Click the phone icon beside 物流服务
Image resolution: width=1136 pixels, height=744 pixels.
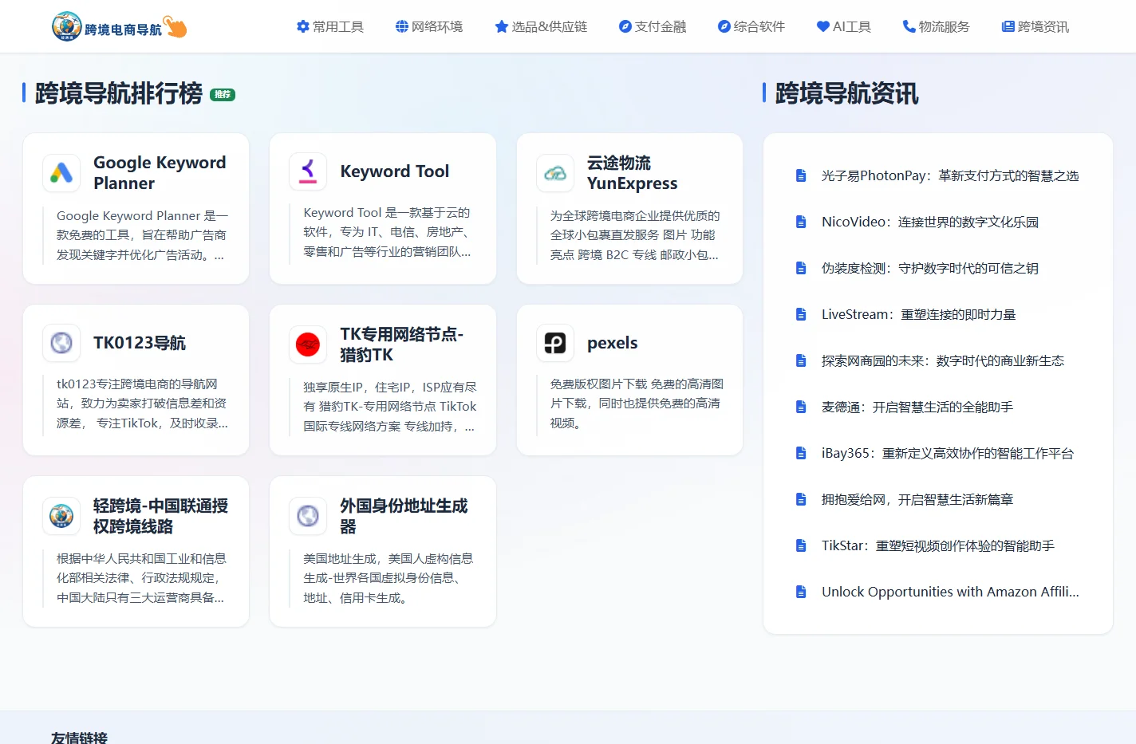coord(909,26)
